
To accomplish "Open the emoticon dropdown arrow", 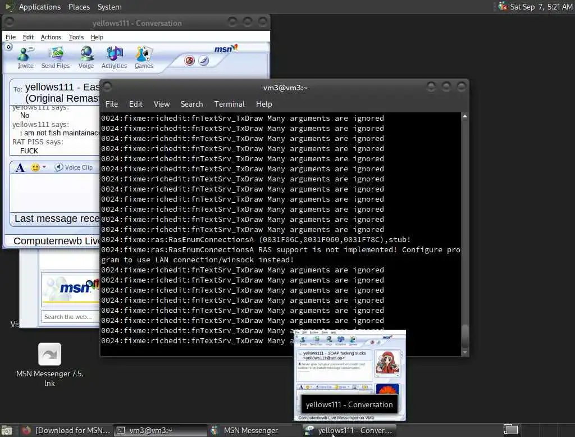I will click(x=44, y=167).
